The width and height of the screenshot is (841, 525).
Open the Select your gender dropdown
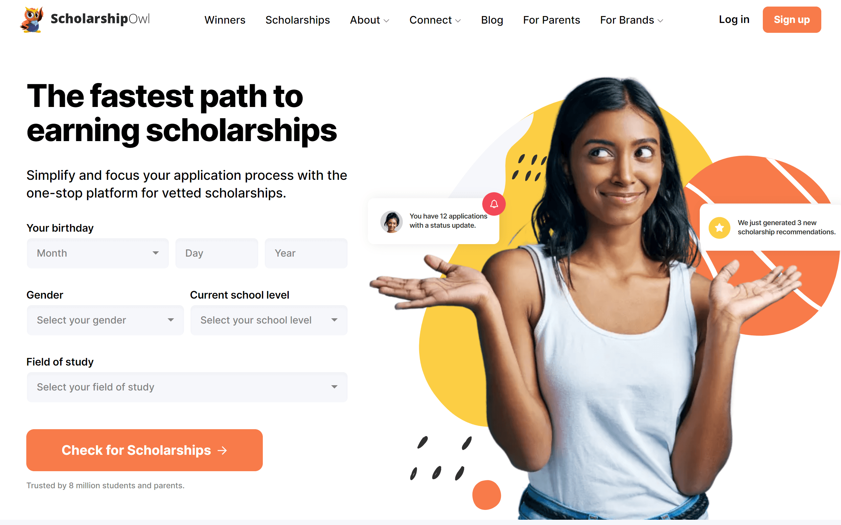coord(105,320)
